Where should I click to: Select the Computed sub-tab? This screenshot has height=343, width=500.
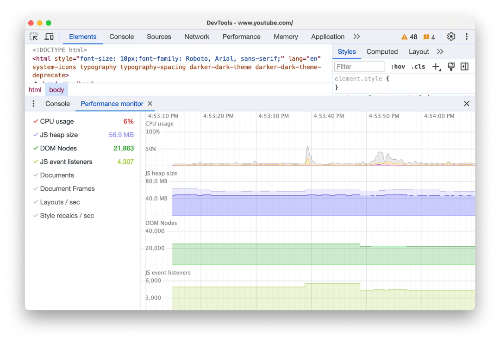382,52
